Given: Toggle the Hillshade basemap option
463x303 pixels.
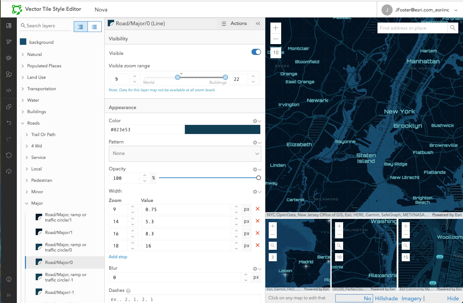Looking at the screenshot, I should tap(386, 298).
